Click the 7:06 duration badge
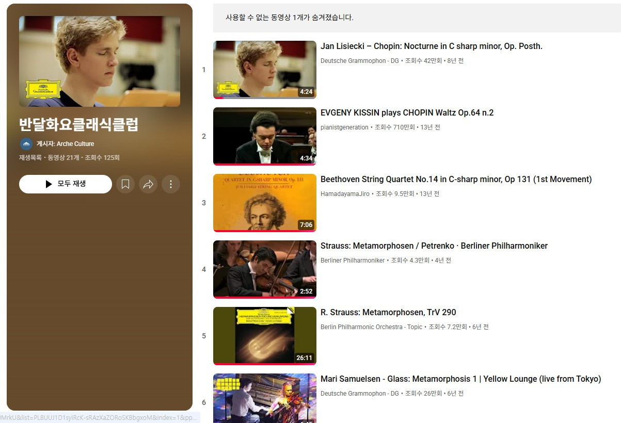The width and height of the screenshot is (621, 423). click(306, 225)
